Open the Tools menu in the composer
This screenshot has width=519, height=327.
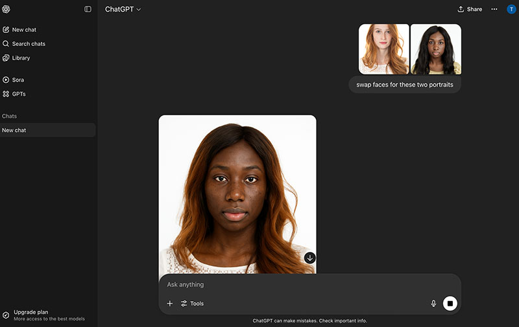pyautogui.click(x=192, y=304)
